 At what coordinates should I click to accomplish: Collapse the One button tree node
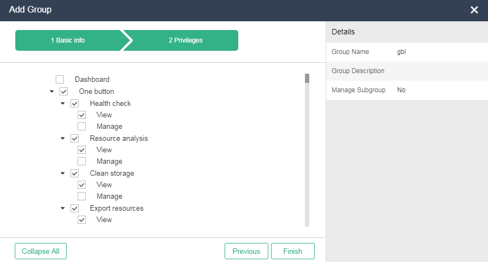pos(52,91)
